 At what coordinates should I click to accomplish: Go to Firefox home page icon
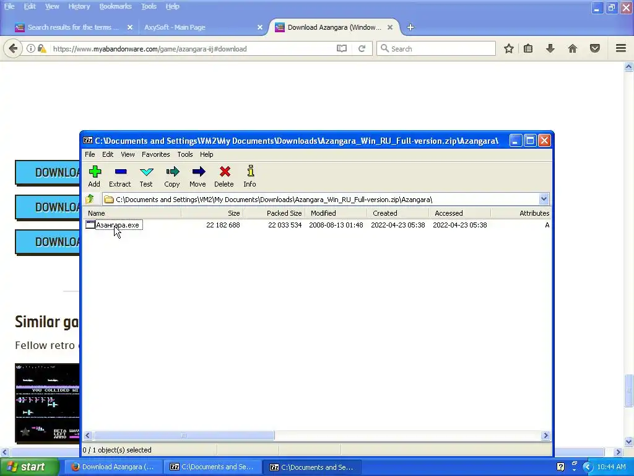[x=573, y=48]
